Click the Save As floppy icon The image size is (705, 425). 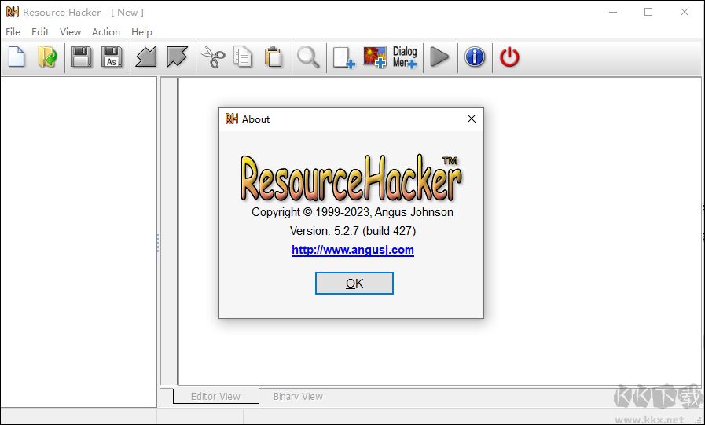[112, 57]
